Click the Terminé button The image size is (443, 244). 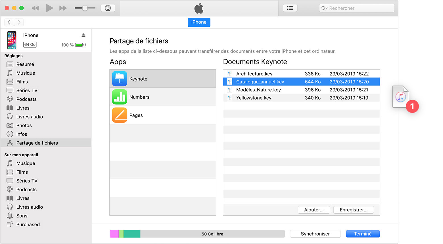363,234
